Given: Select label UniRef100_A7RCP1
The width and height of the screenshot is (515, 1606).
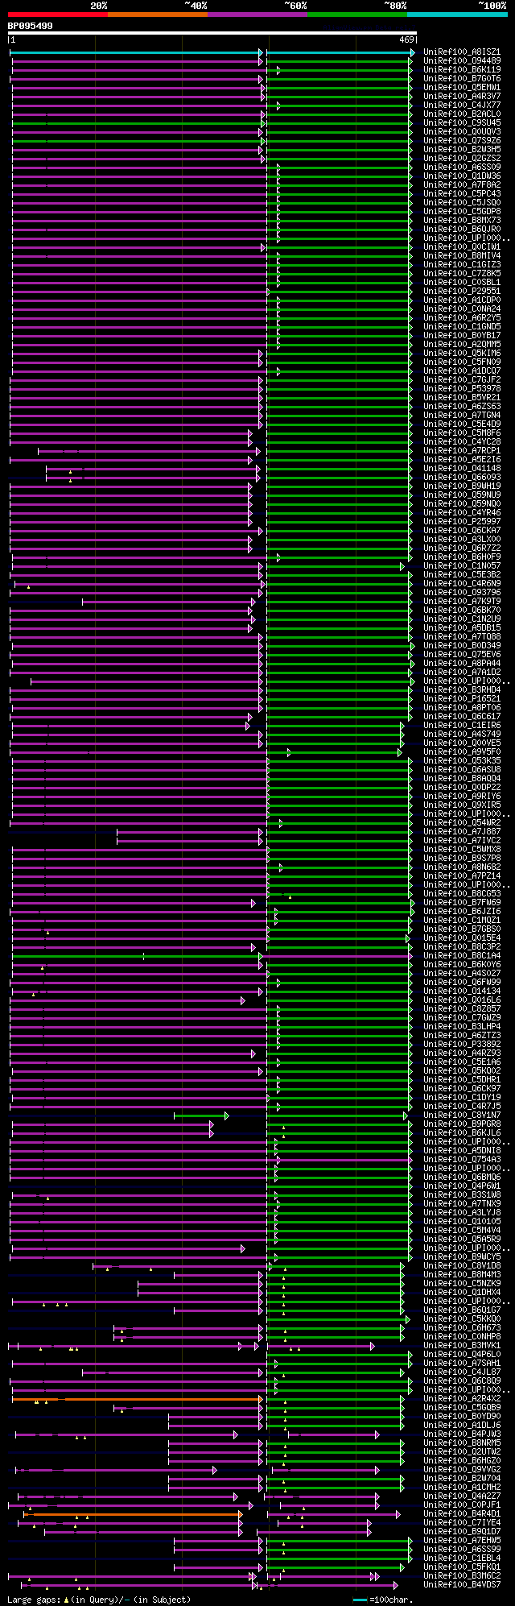Looking at the screenshot, I should coord(462,450).
